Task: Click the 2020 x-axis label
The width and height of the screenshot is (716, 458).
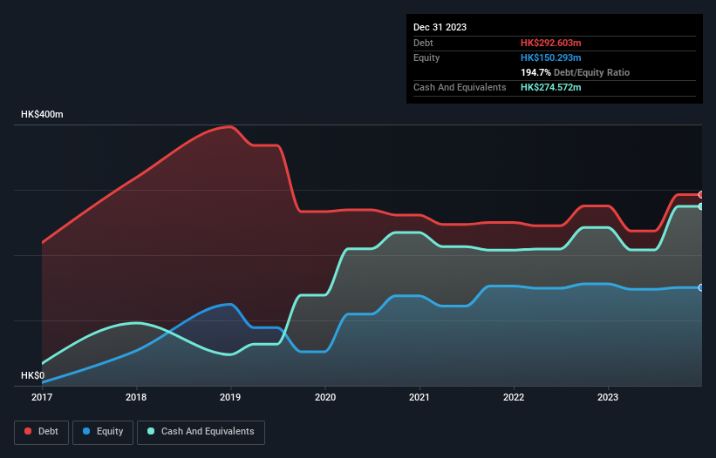Action: point(325,397)
